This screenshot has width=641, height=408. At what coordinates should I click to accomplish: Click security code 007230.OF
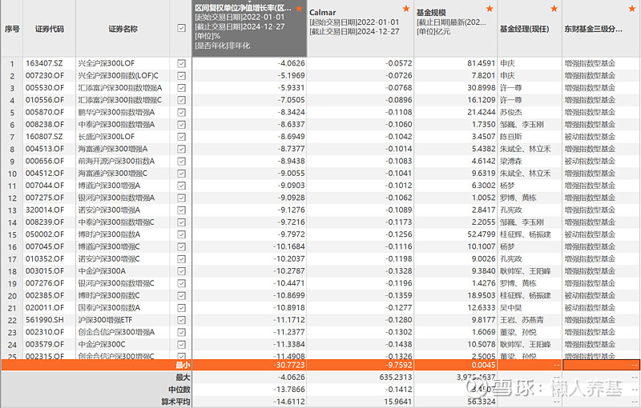tap(45, 75)
